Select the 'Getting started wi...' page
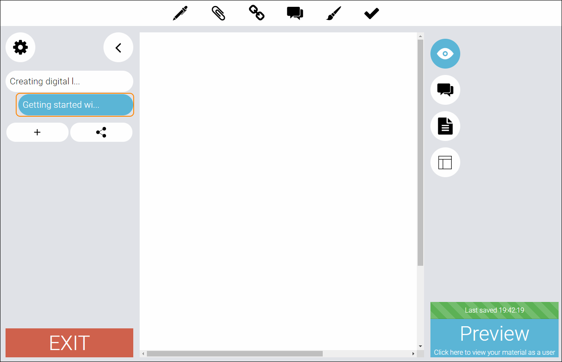Screen dimensions: 562x362 pyautogui.click(x=75, y=105)
